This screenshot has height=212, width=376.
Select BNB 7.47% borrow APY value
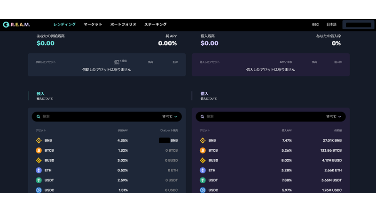click(287, 140)
